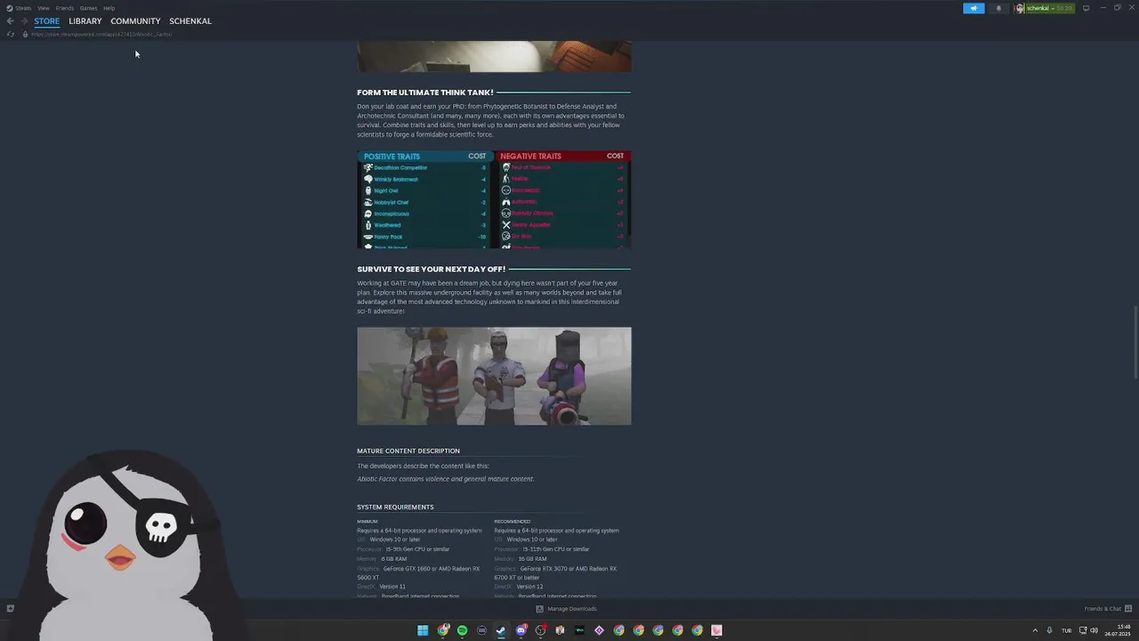The height and width of the screenshot is (641, 1139).
Task: Click the Steam logo in menu bar
Action: [10, 8]
